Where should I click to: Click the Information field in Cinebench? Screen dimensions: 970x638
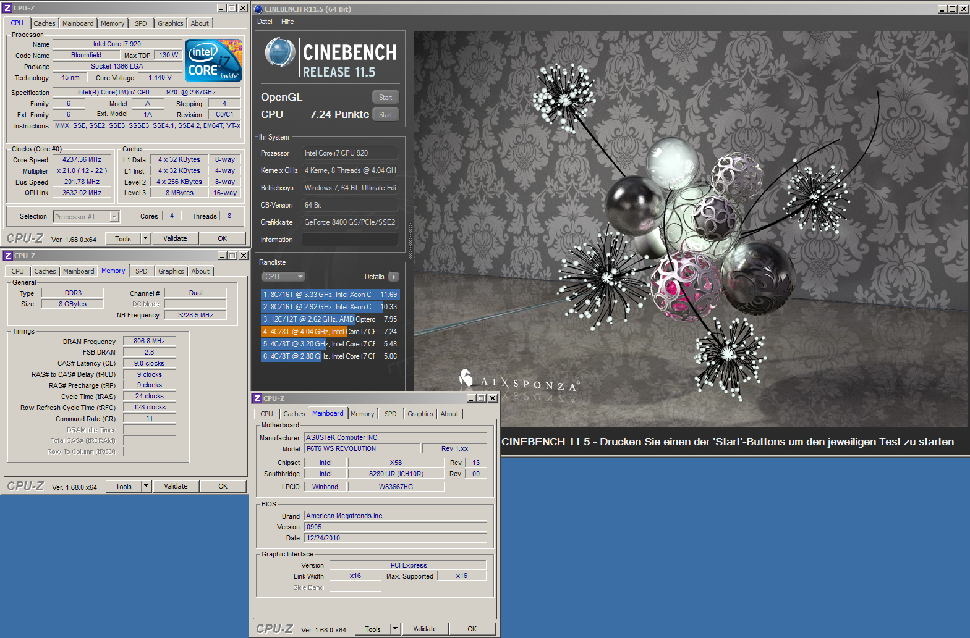350,240
